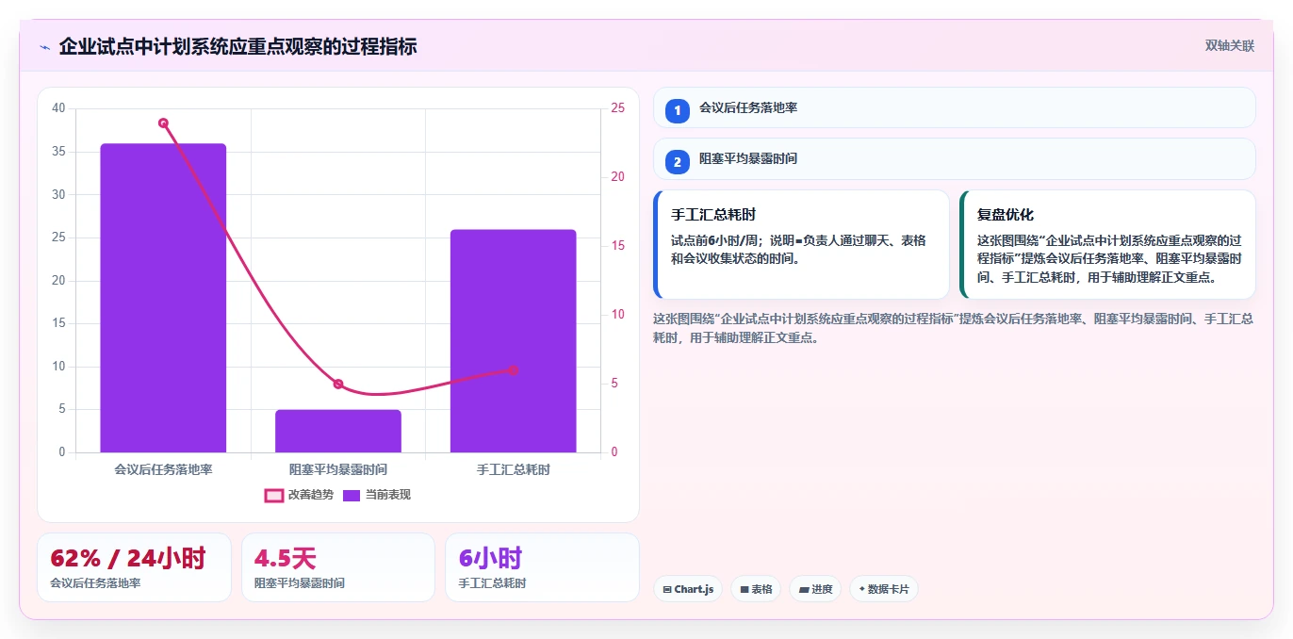Click the lightning icon beside the title
Image resolution: width=1293 pixels, height=639 pixels.
click(44, 47)
